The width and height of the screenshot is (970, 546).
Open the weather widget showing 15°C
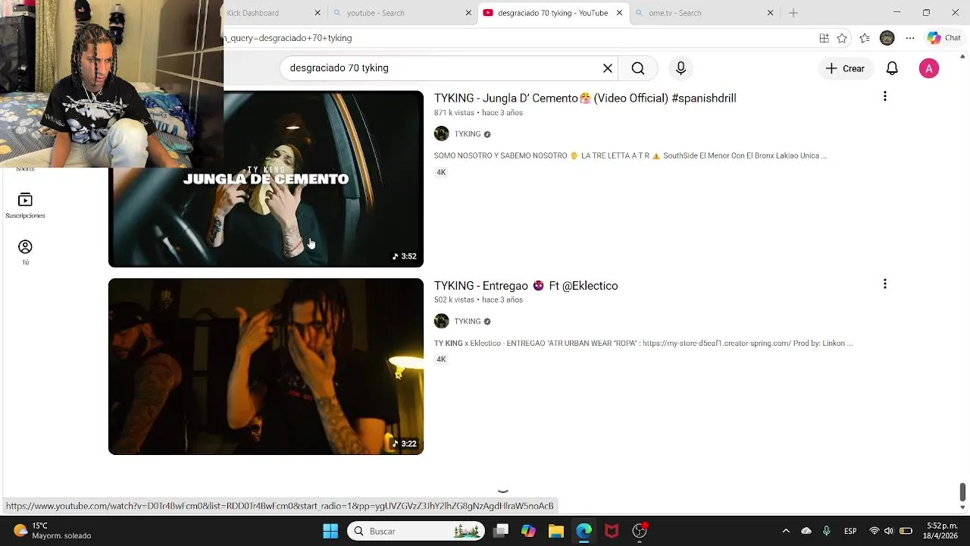53,531
